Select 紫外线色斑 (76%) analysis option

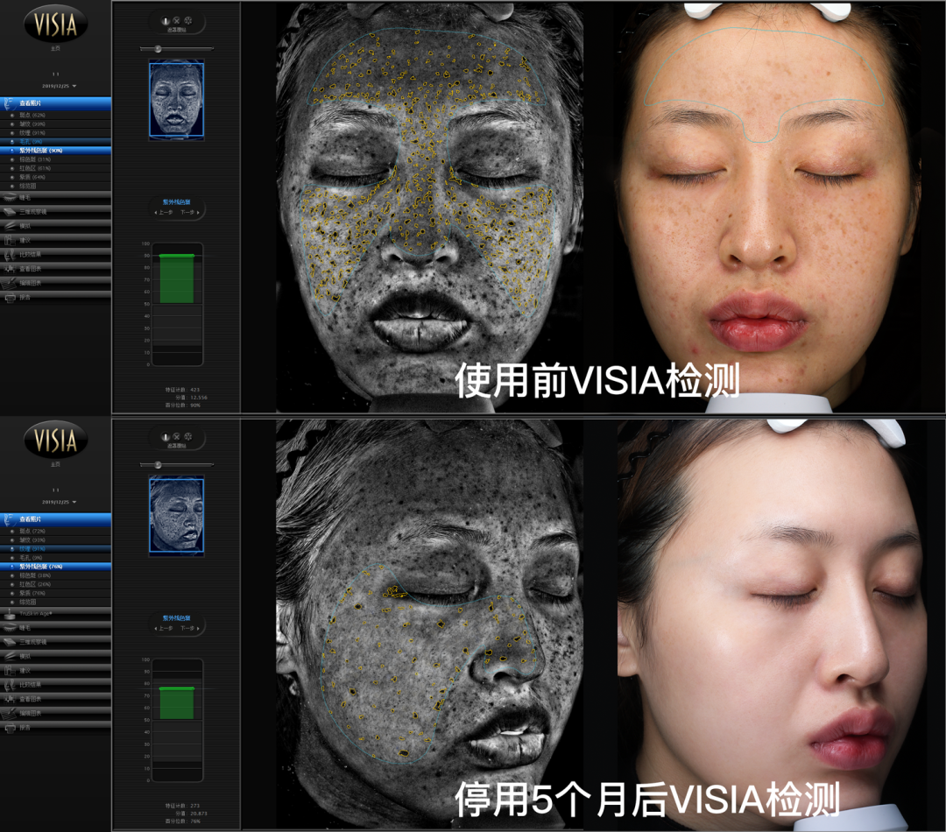tap(55, 567)
